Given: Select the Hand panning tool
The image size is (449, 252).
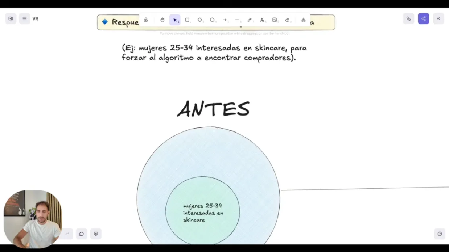Looking at the screenshot, I should 162,20.
